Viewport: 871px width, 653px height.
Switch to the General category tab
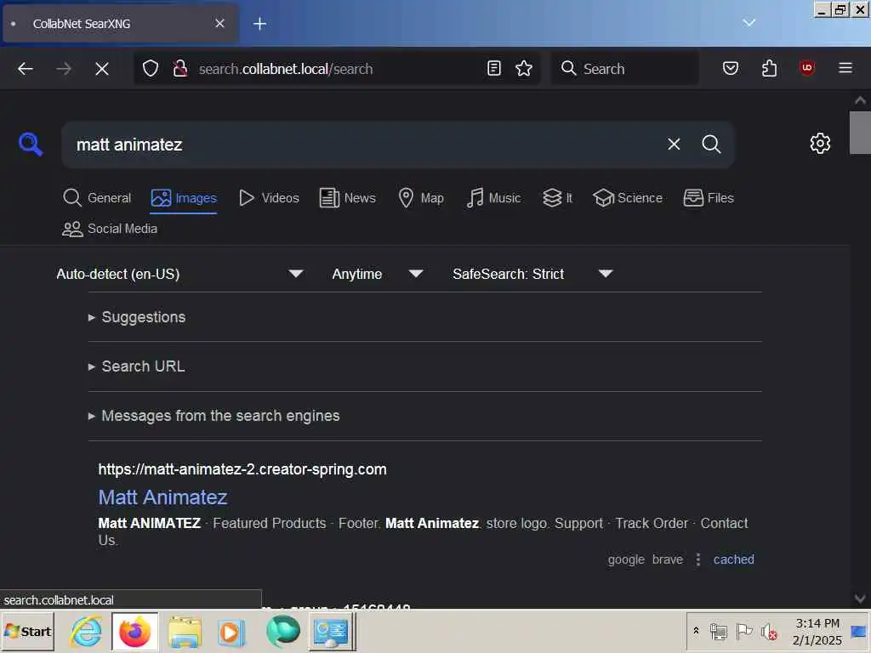tap(97, 197)
